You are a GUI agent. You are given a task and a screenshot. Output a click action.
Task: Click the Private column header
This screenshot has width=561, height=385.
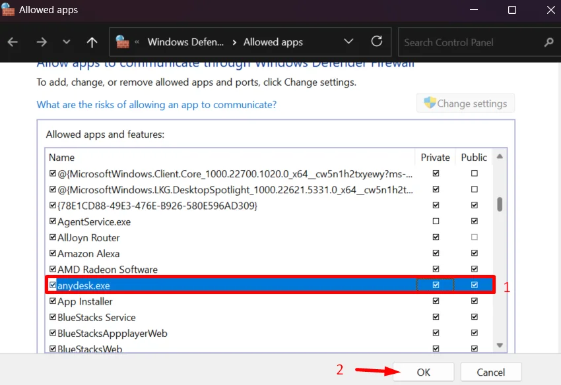pyautogui.click(x=435, y=158)
